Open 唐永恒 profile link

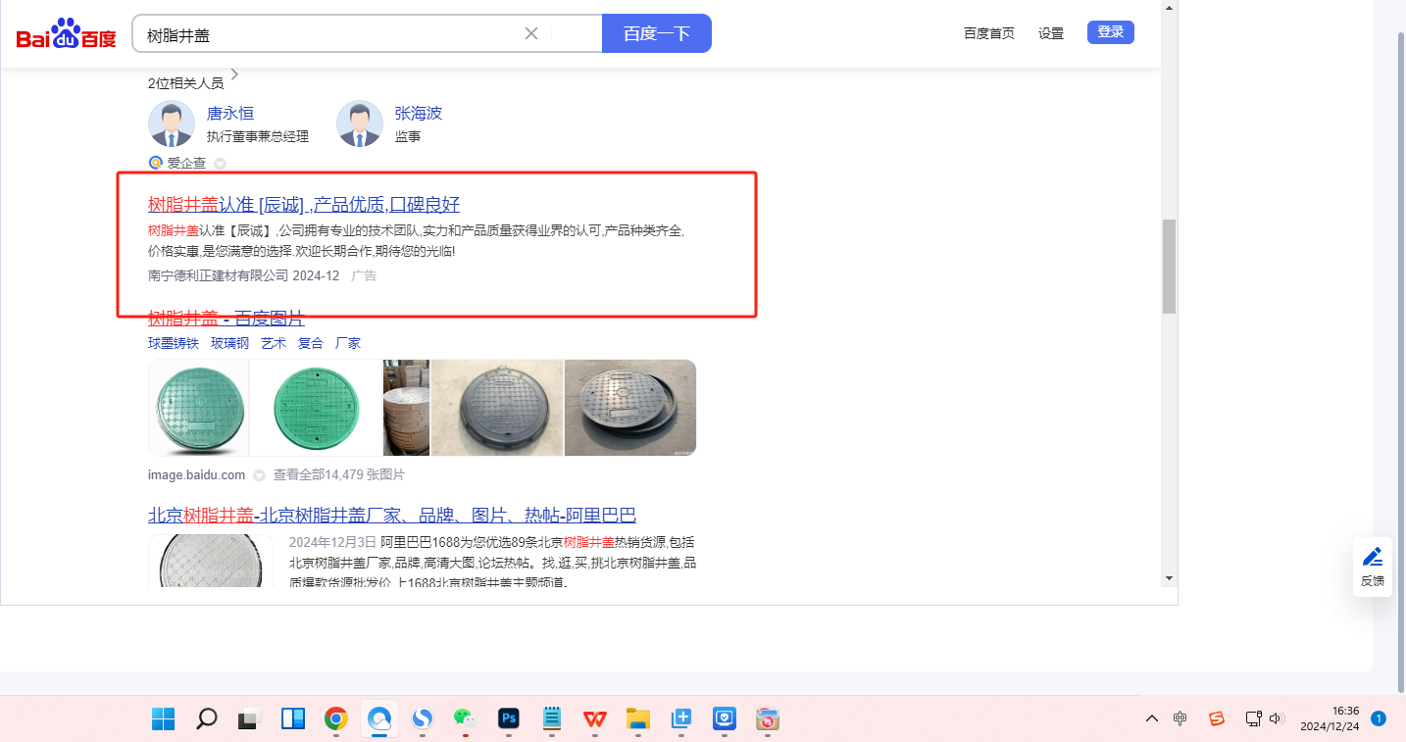[x=230, y=114]
